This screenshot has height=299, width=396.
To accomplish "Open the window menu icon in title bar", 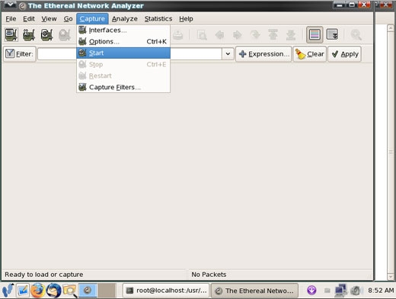I will 10,5.
